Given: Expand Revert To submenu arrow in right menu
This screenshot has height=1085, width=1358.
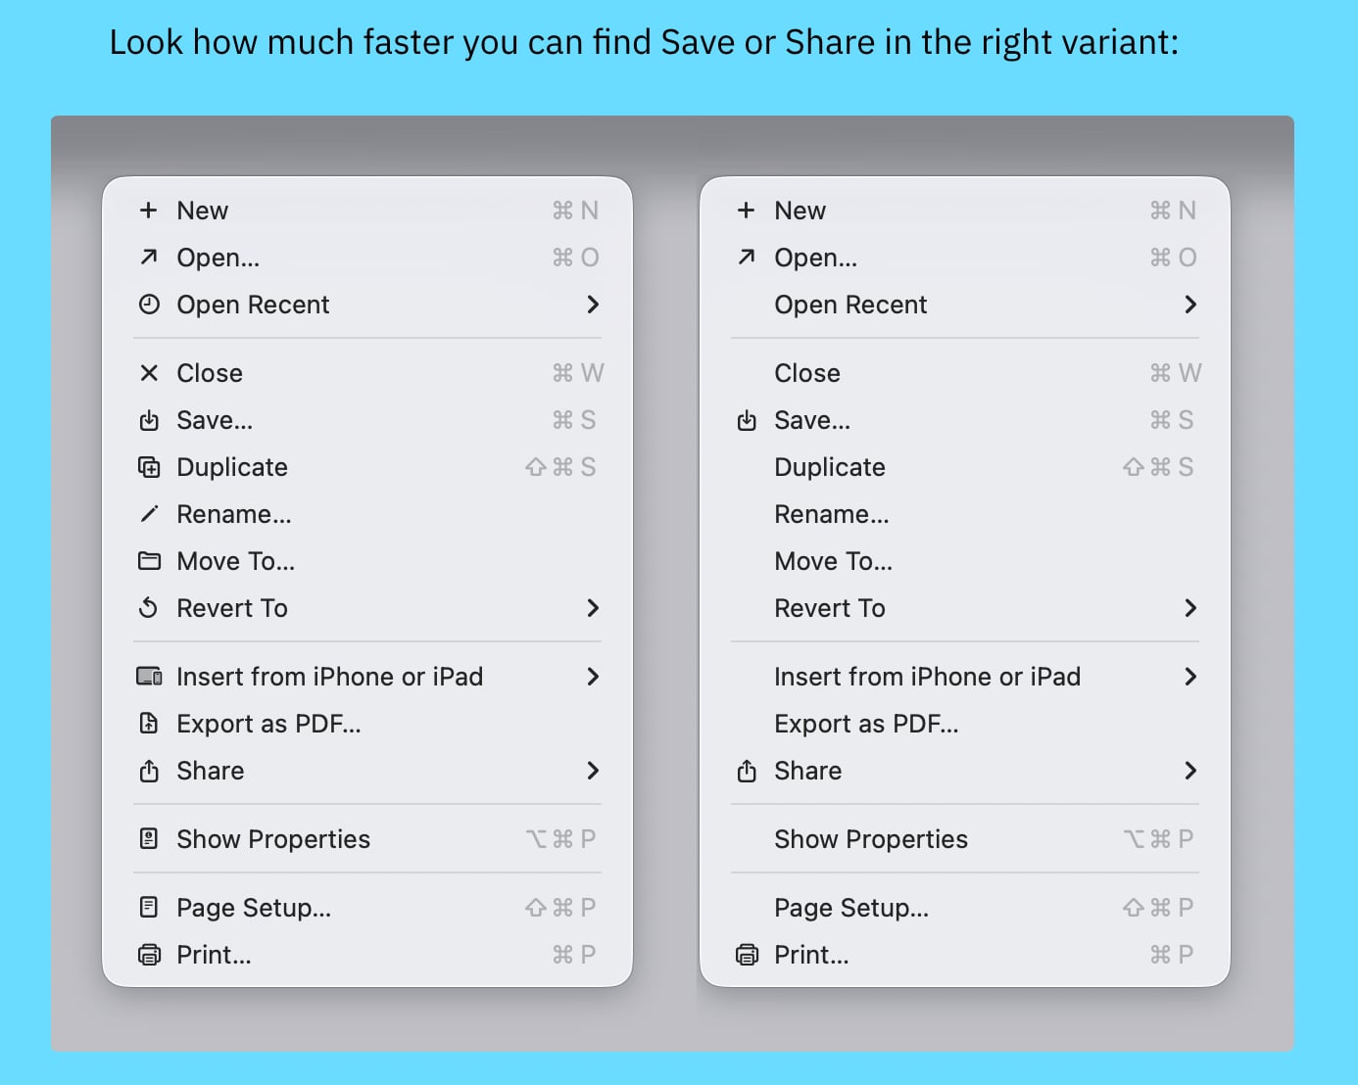Looking at the screenshot, I should 1190,608.
